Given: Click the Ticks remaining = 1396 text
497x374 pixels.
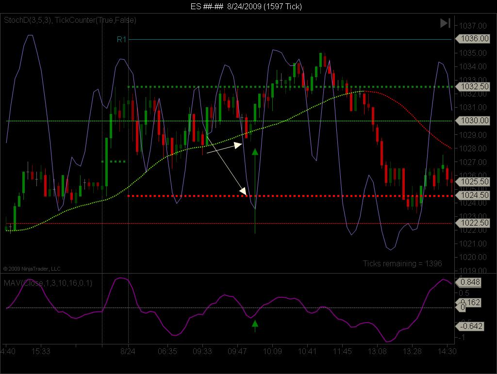Looking at the screenshot, I should point(402,263).
